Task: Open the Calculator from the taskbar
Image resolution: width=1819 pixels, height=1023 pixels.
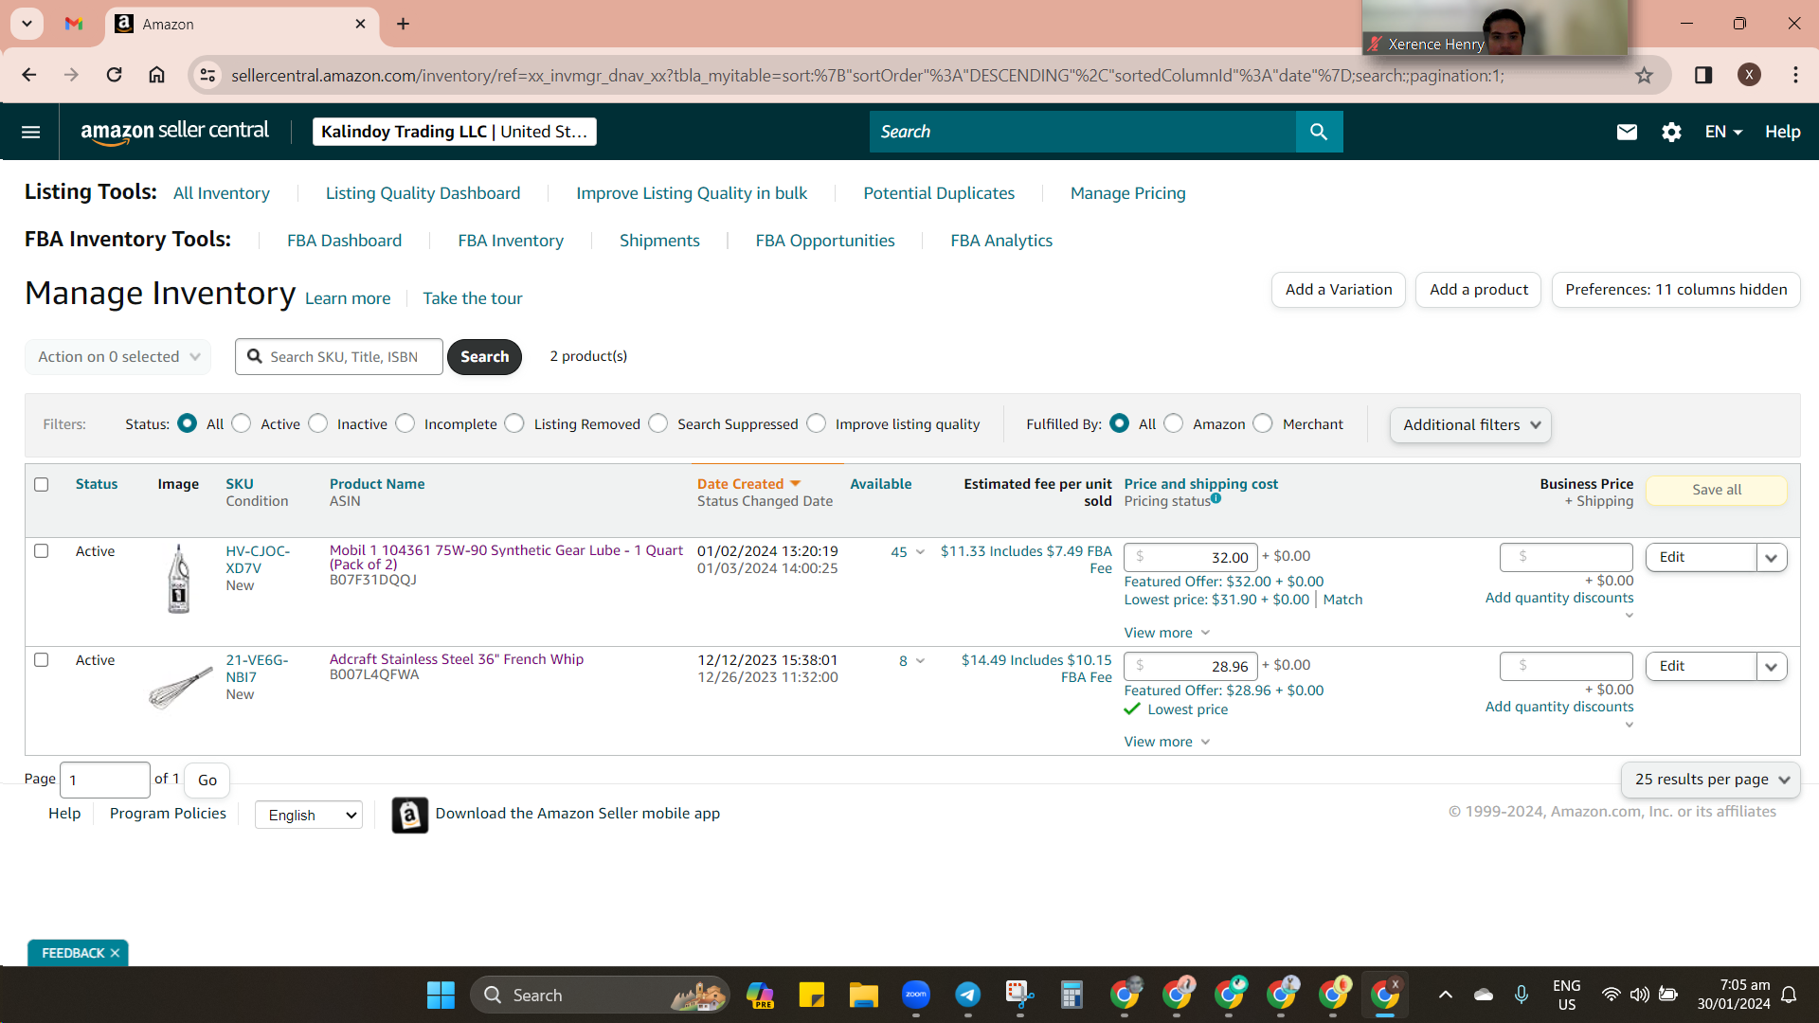Action: (x=1072, y=995)
